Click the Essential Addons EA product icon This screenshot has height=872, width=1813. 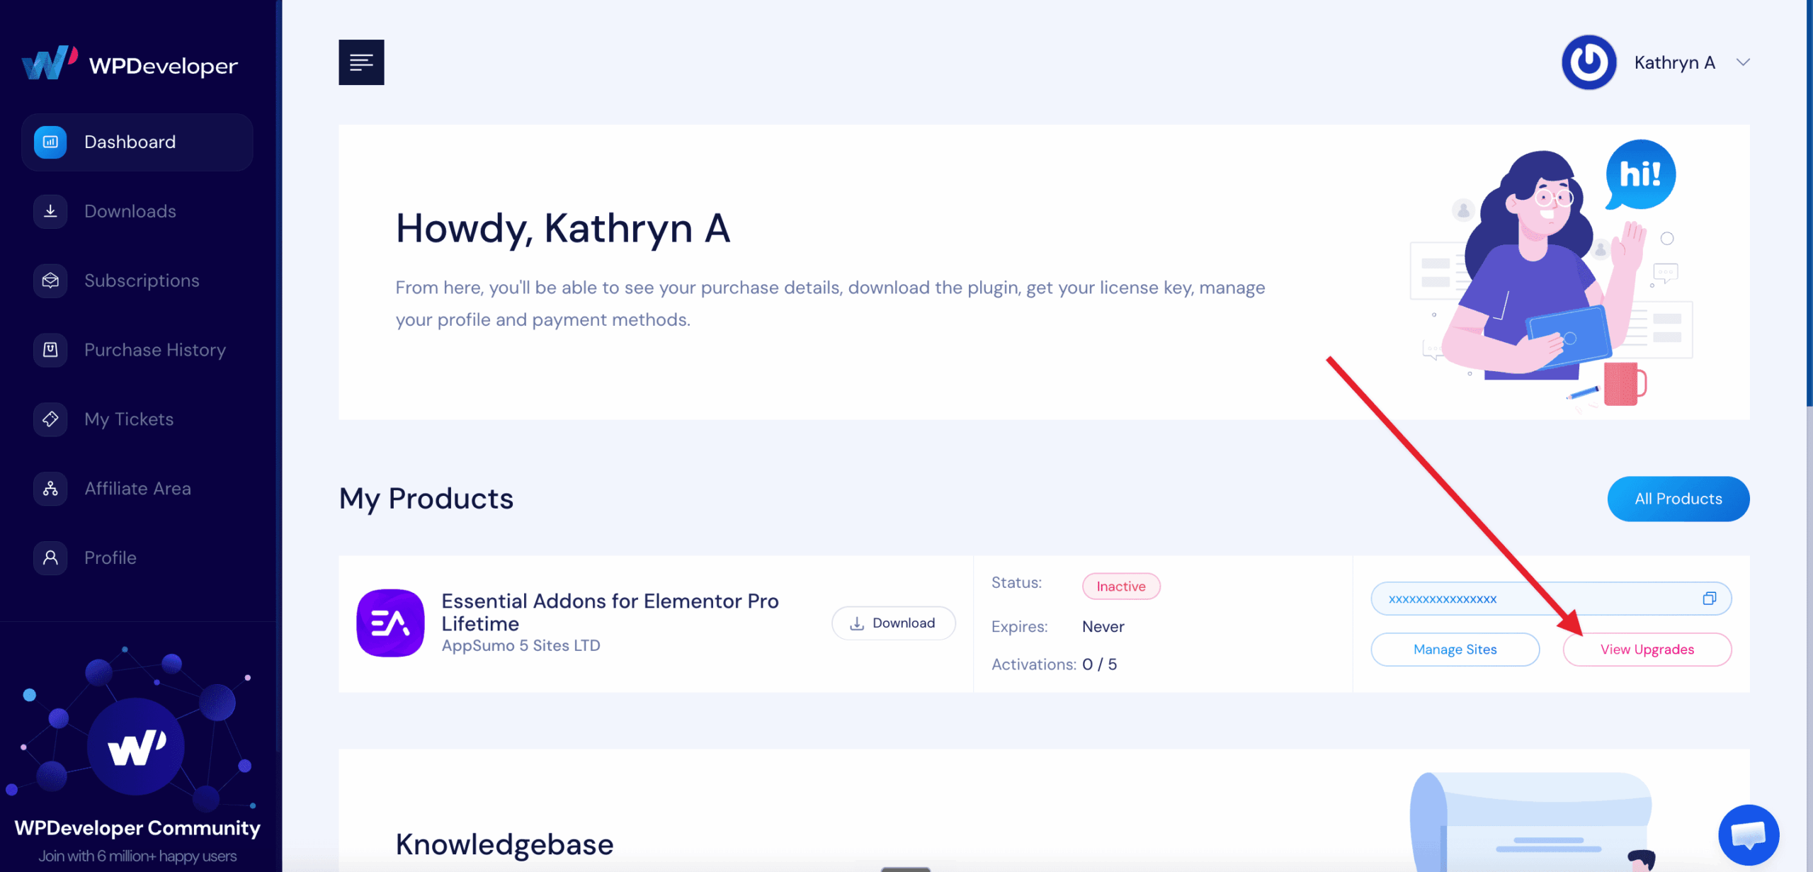coord(390,623)
